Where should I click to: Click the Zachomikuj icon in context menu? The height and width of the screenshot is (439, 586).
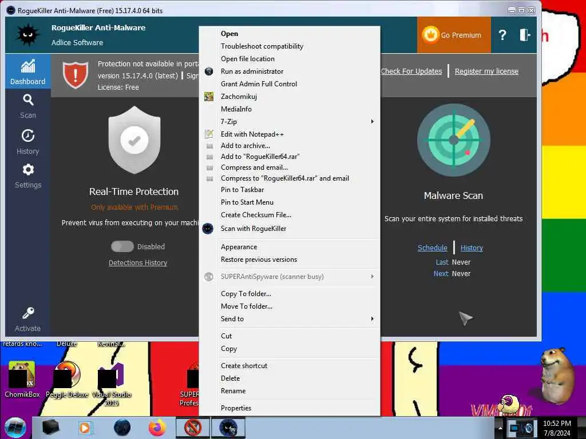(209, 96)
